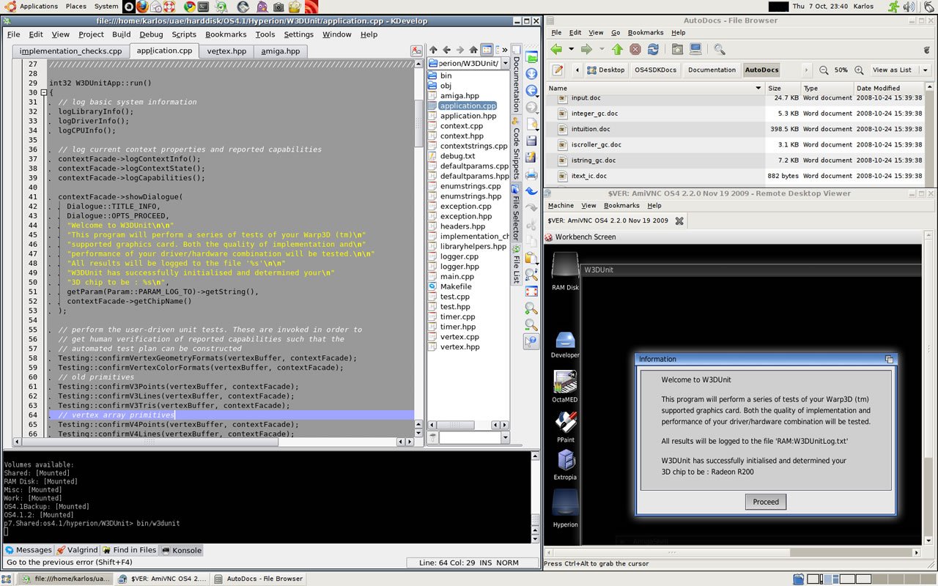Open Home folder in file browser toolbar
Viewport: 938px width, 586px height.
pyautogui.click(x=677, y=49)
